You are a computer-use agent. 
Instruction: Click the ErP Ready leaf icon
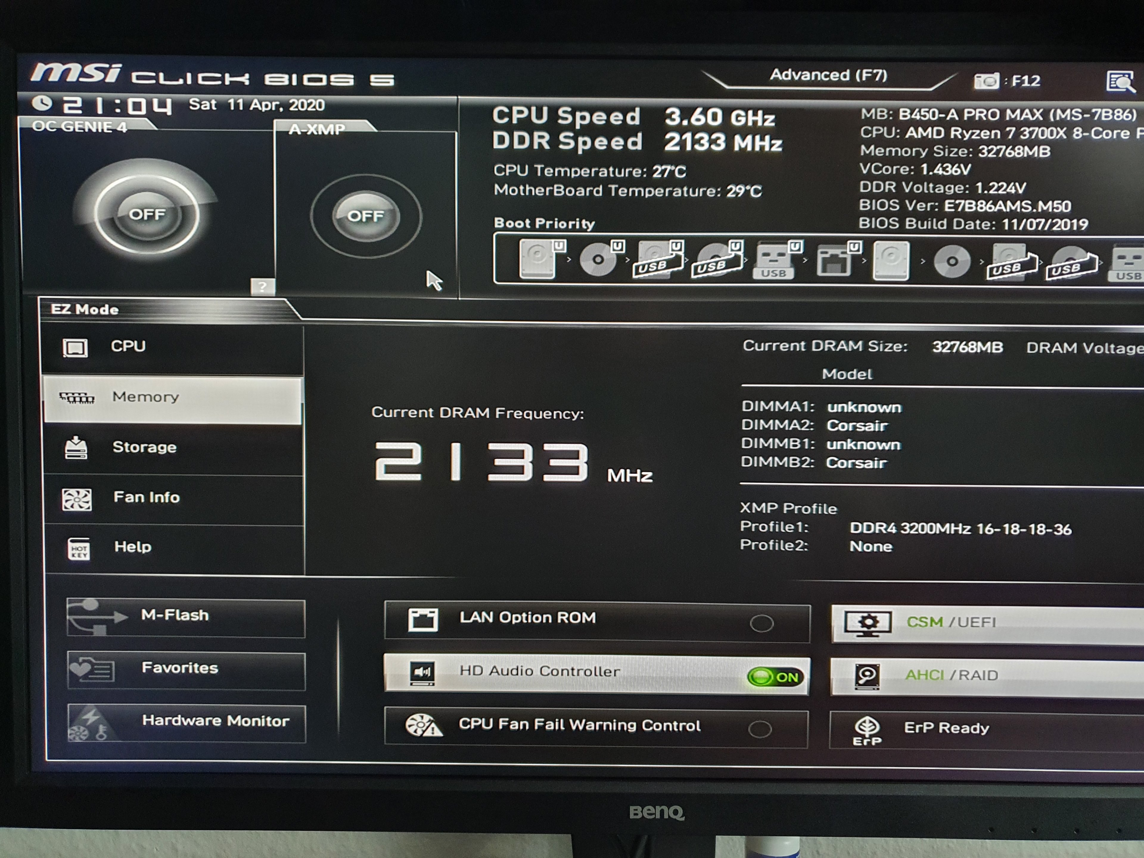[867, 729]
